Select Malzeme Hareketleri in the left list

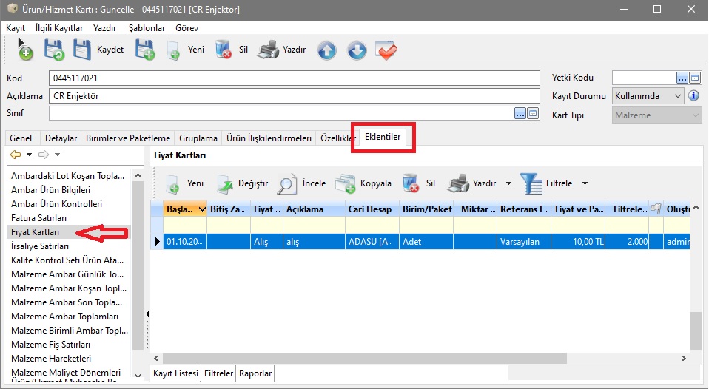pos(50,359)
